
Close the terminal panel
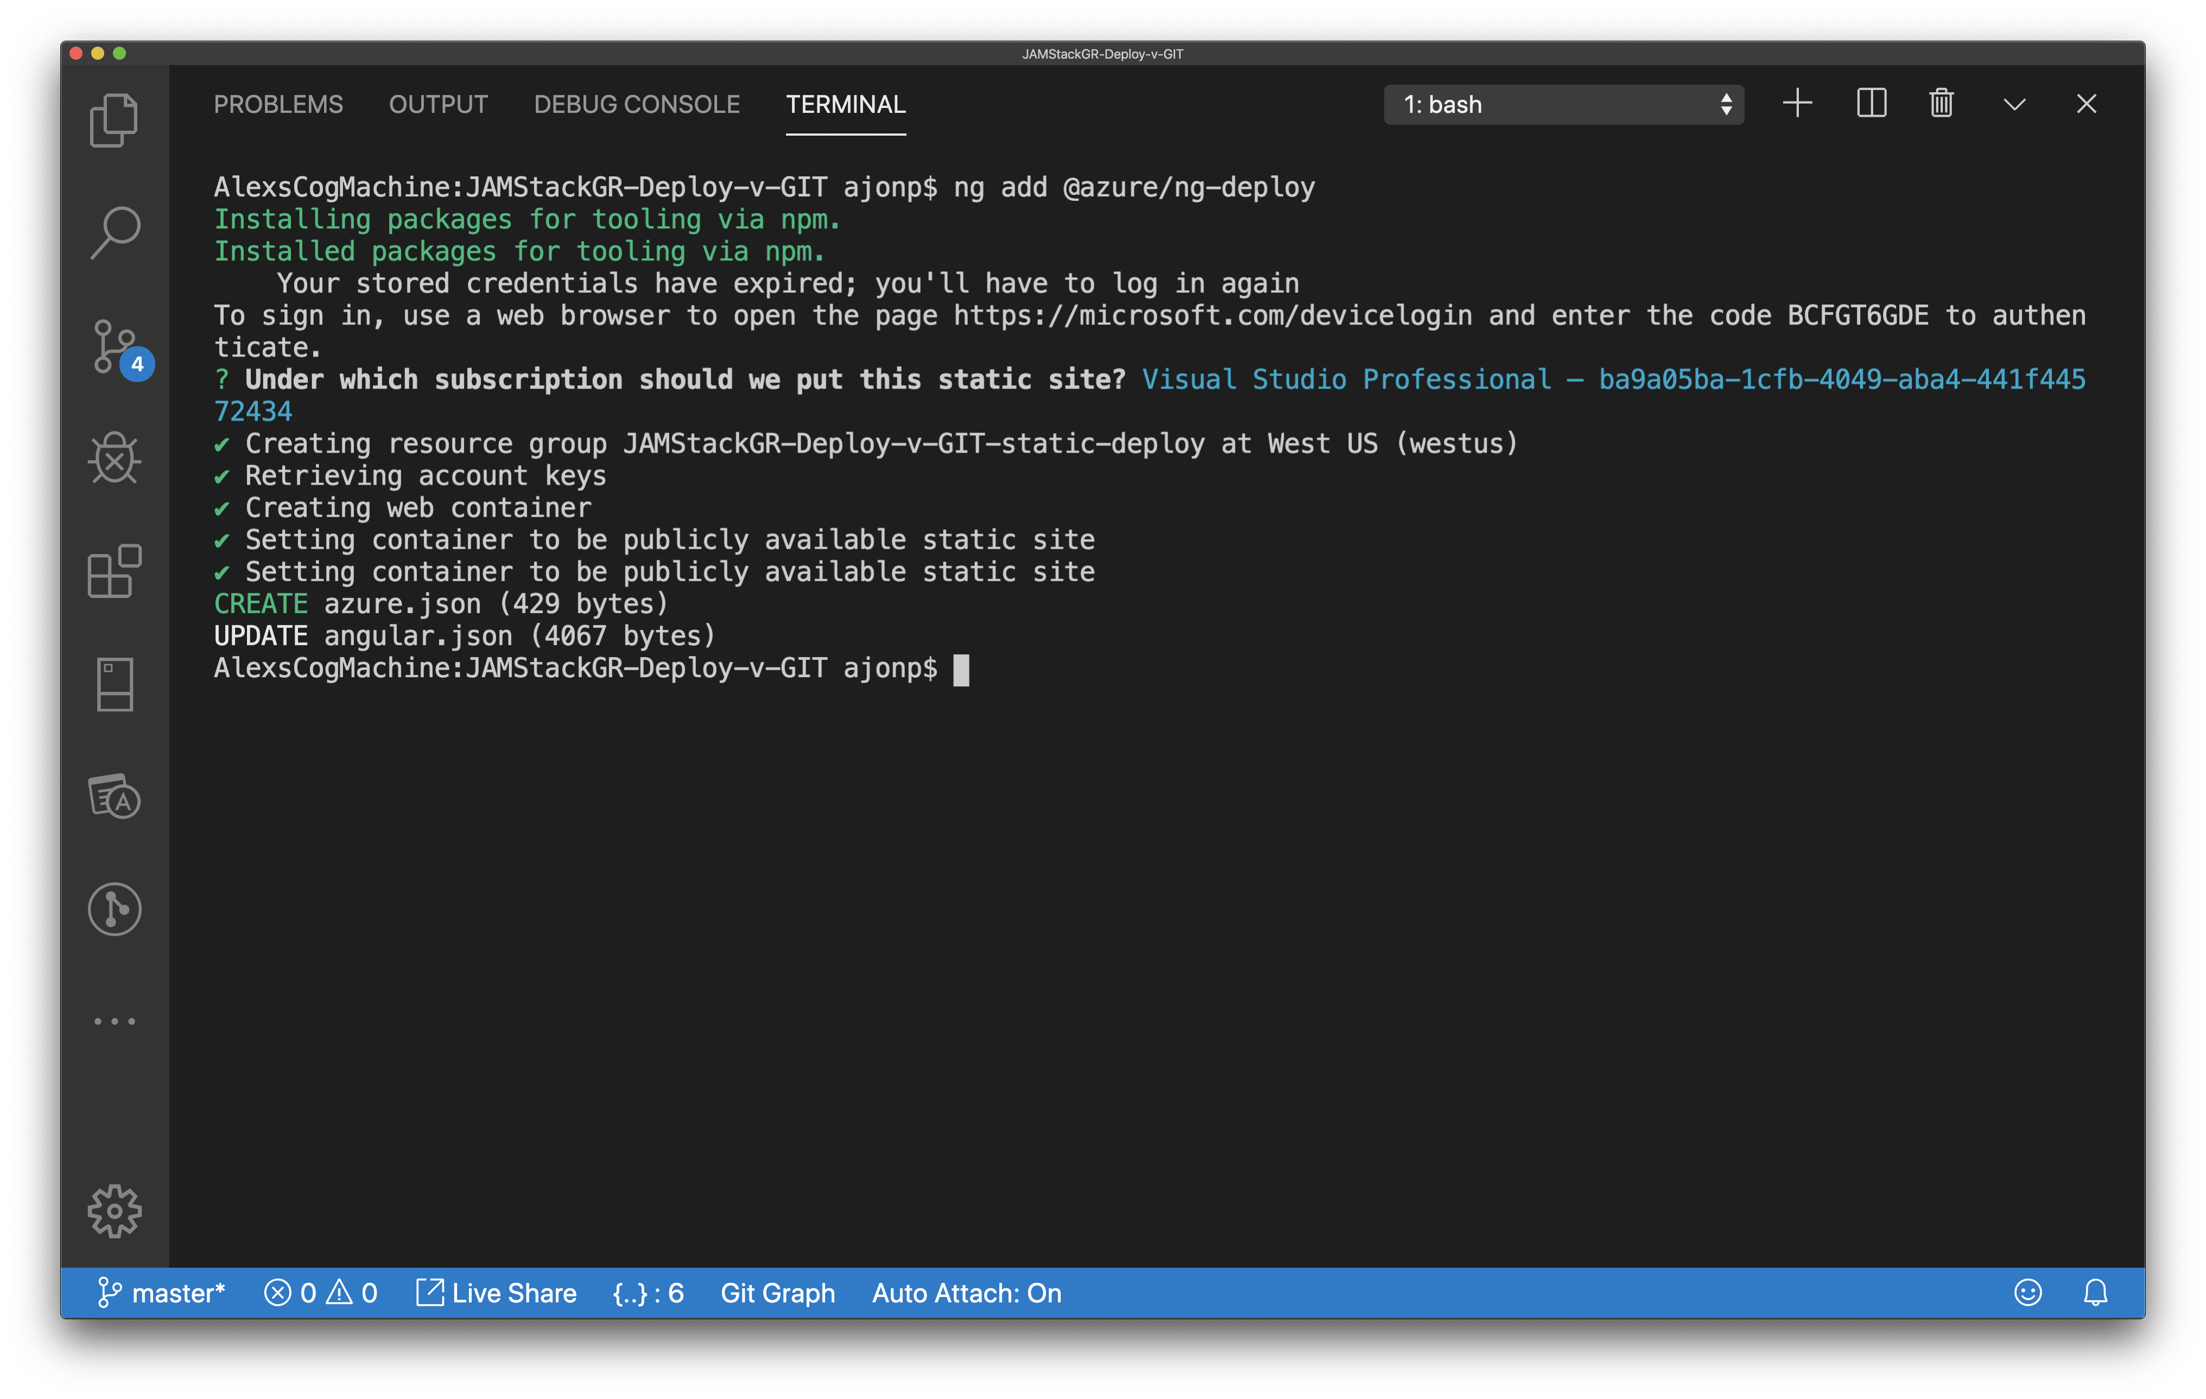(x=2086, y=104)
